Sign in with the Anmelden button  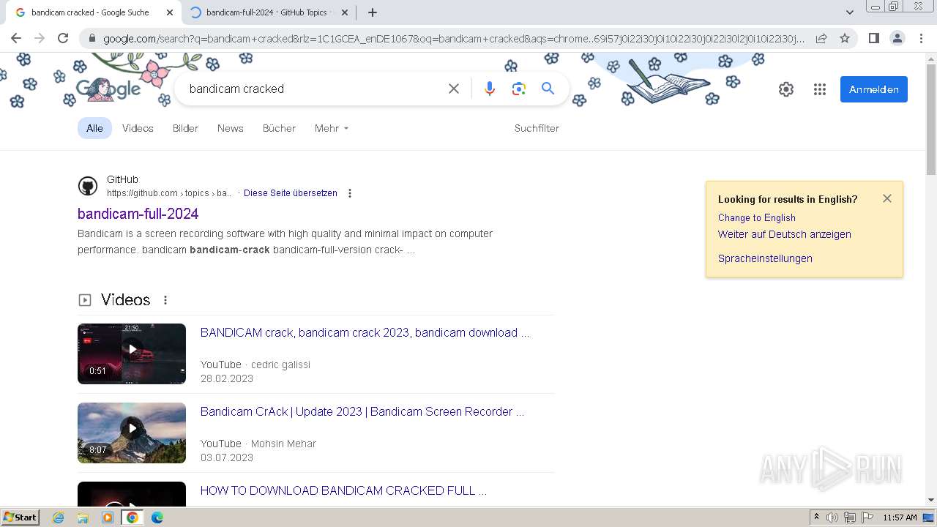click(874, 89)
